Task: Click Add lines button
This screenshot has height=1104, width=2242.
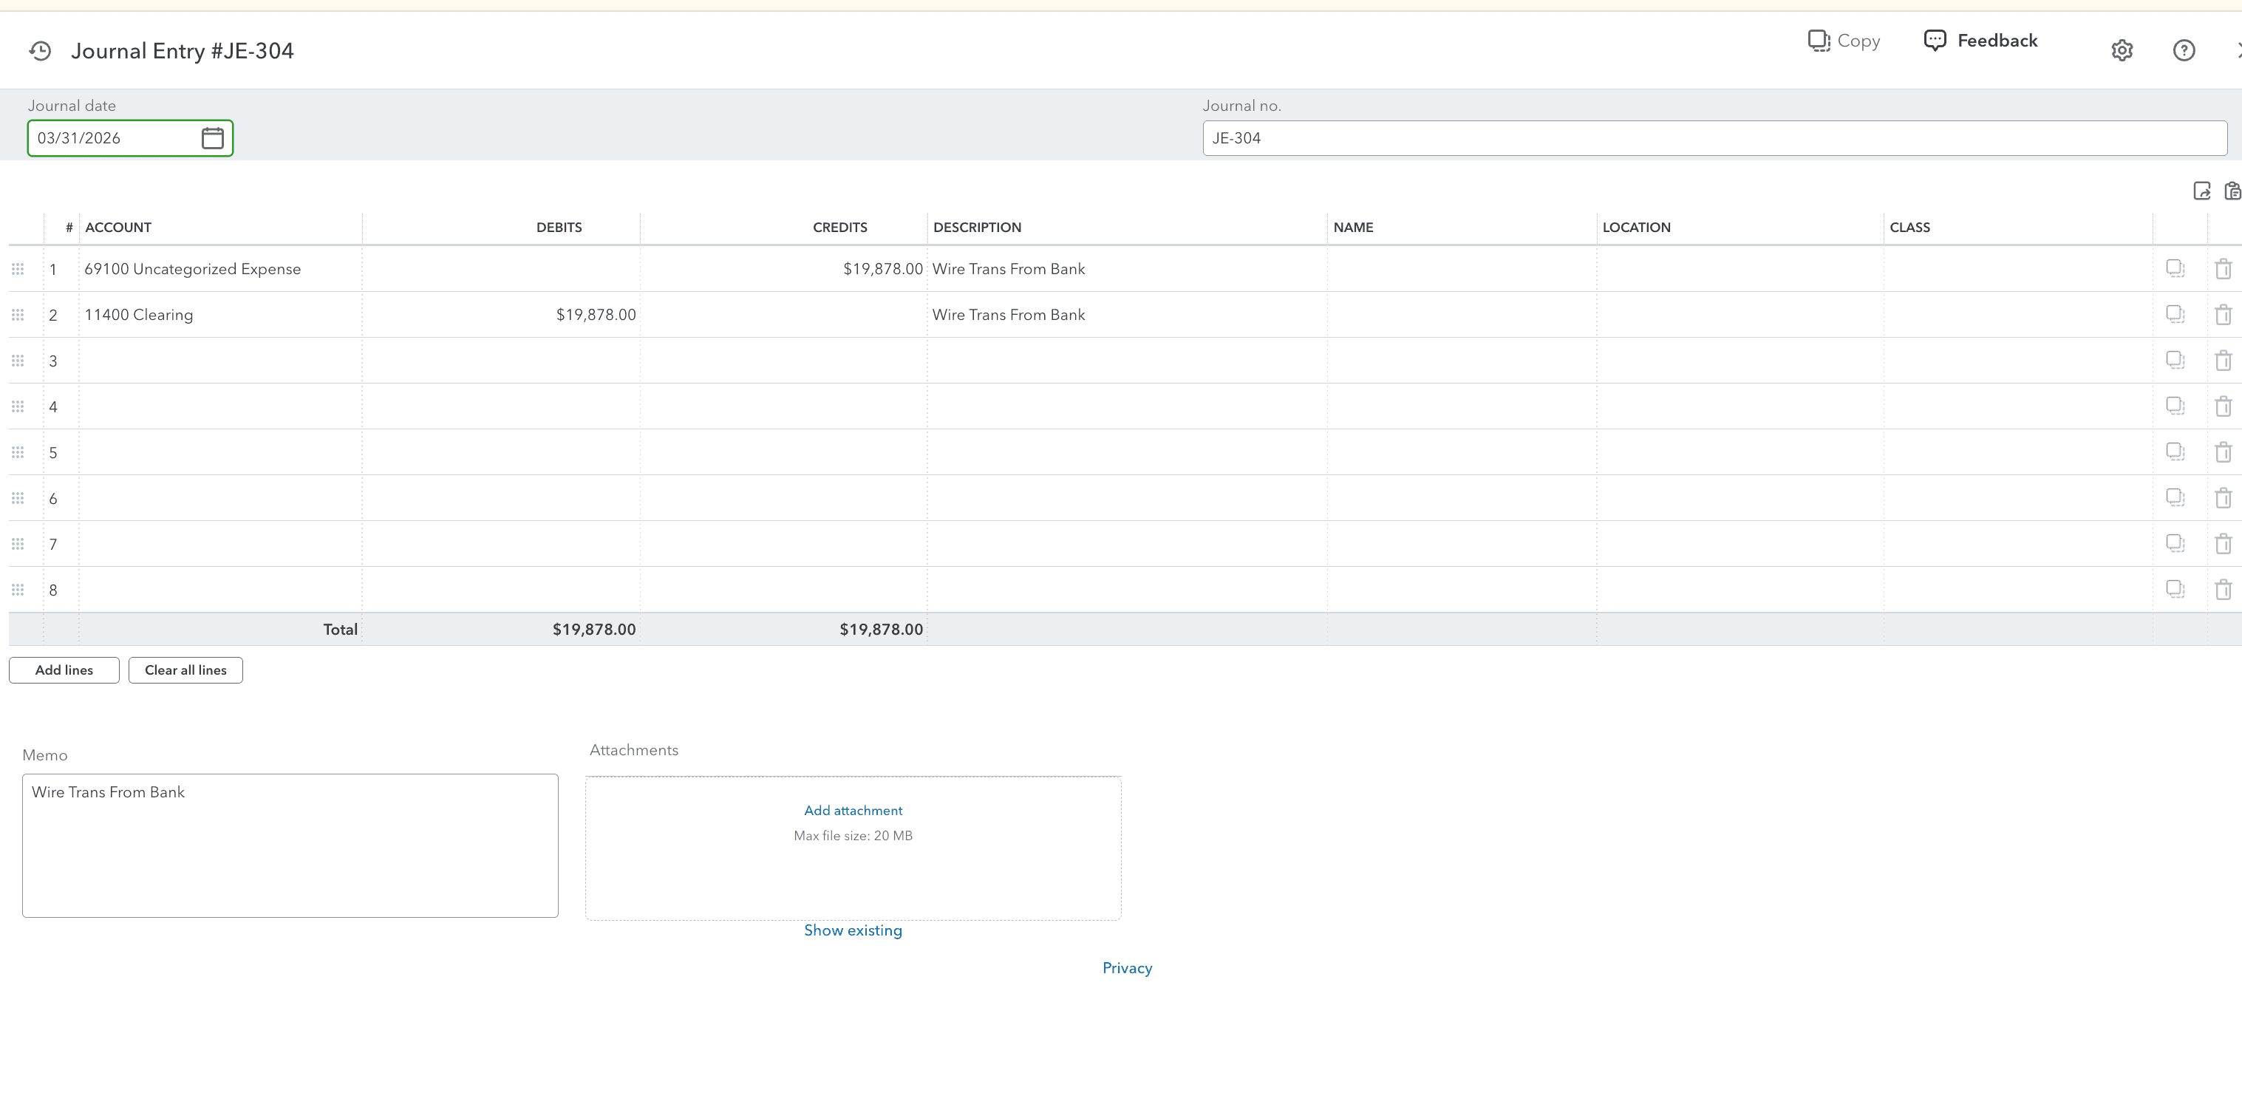Action: tap(64, 669)
